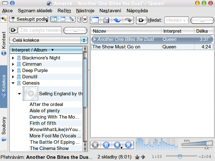Expand the Deep Purple artist node
Screen dimensions: 215x161
pos(13,70)
